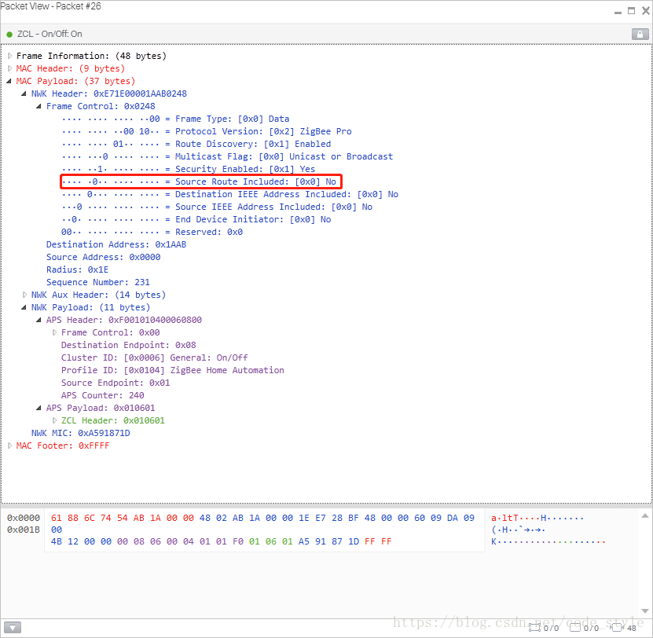Collapse the MAC Payload node
Viewport: 653px width, 638px height.
[x=9, y=81]
